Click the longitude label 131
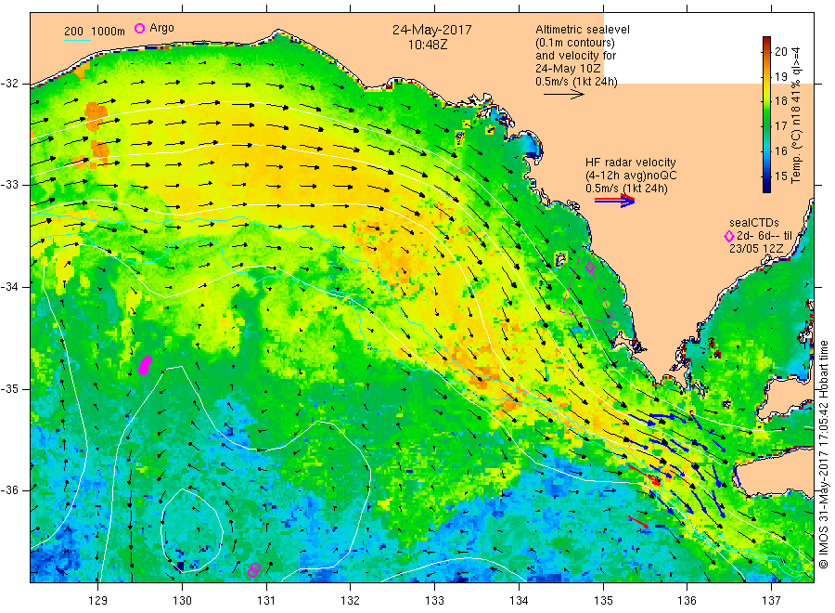835x613 pixels. 266,601
